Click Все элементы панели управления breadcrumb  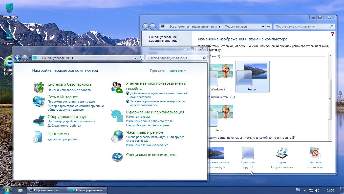pos(193,27)
